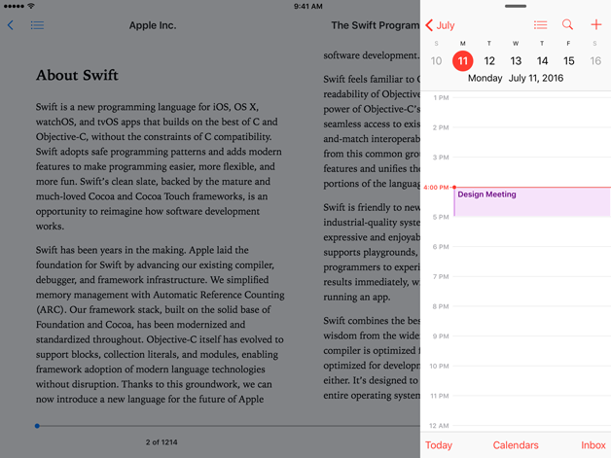Select Tuesday 12 in week strip

(x=489, y=60)
